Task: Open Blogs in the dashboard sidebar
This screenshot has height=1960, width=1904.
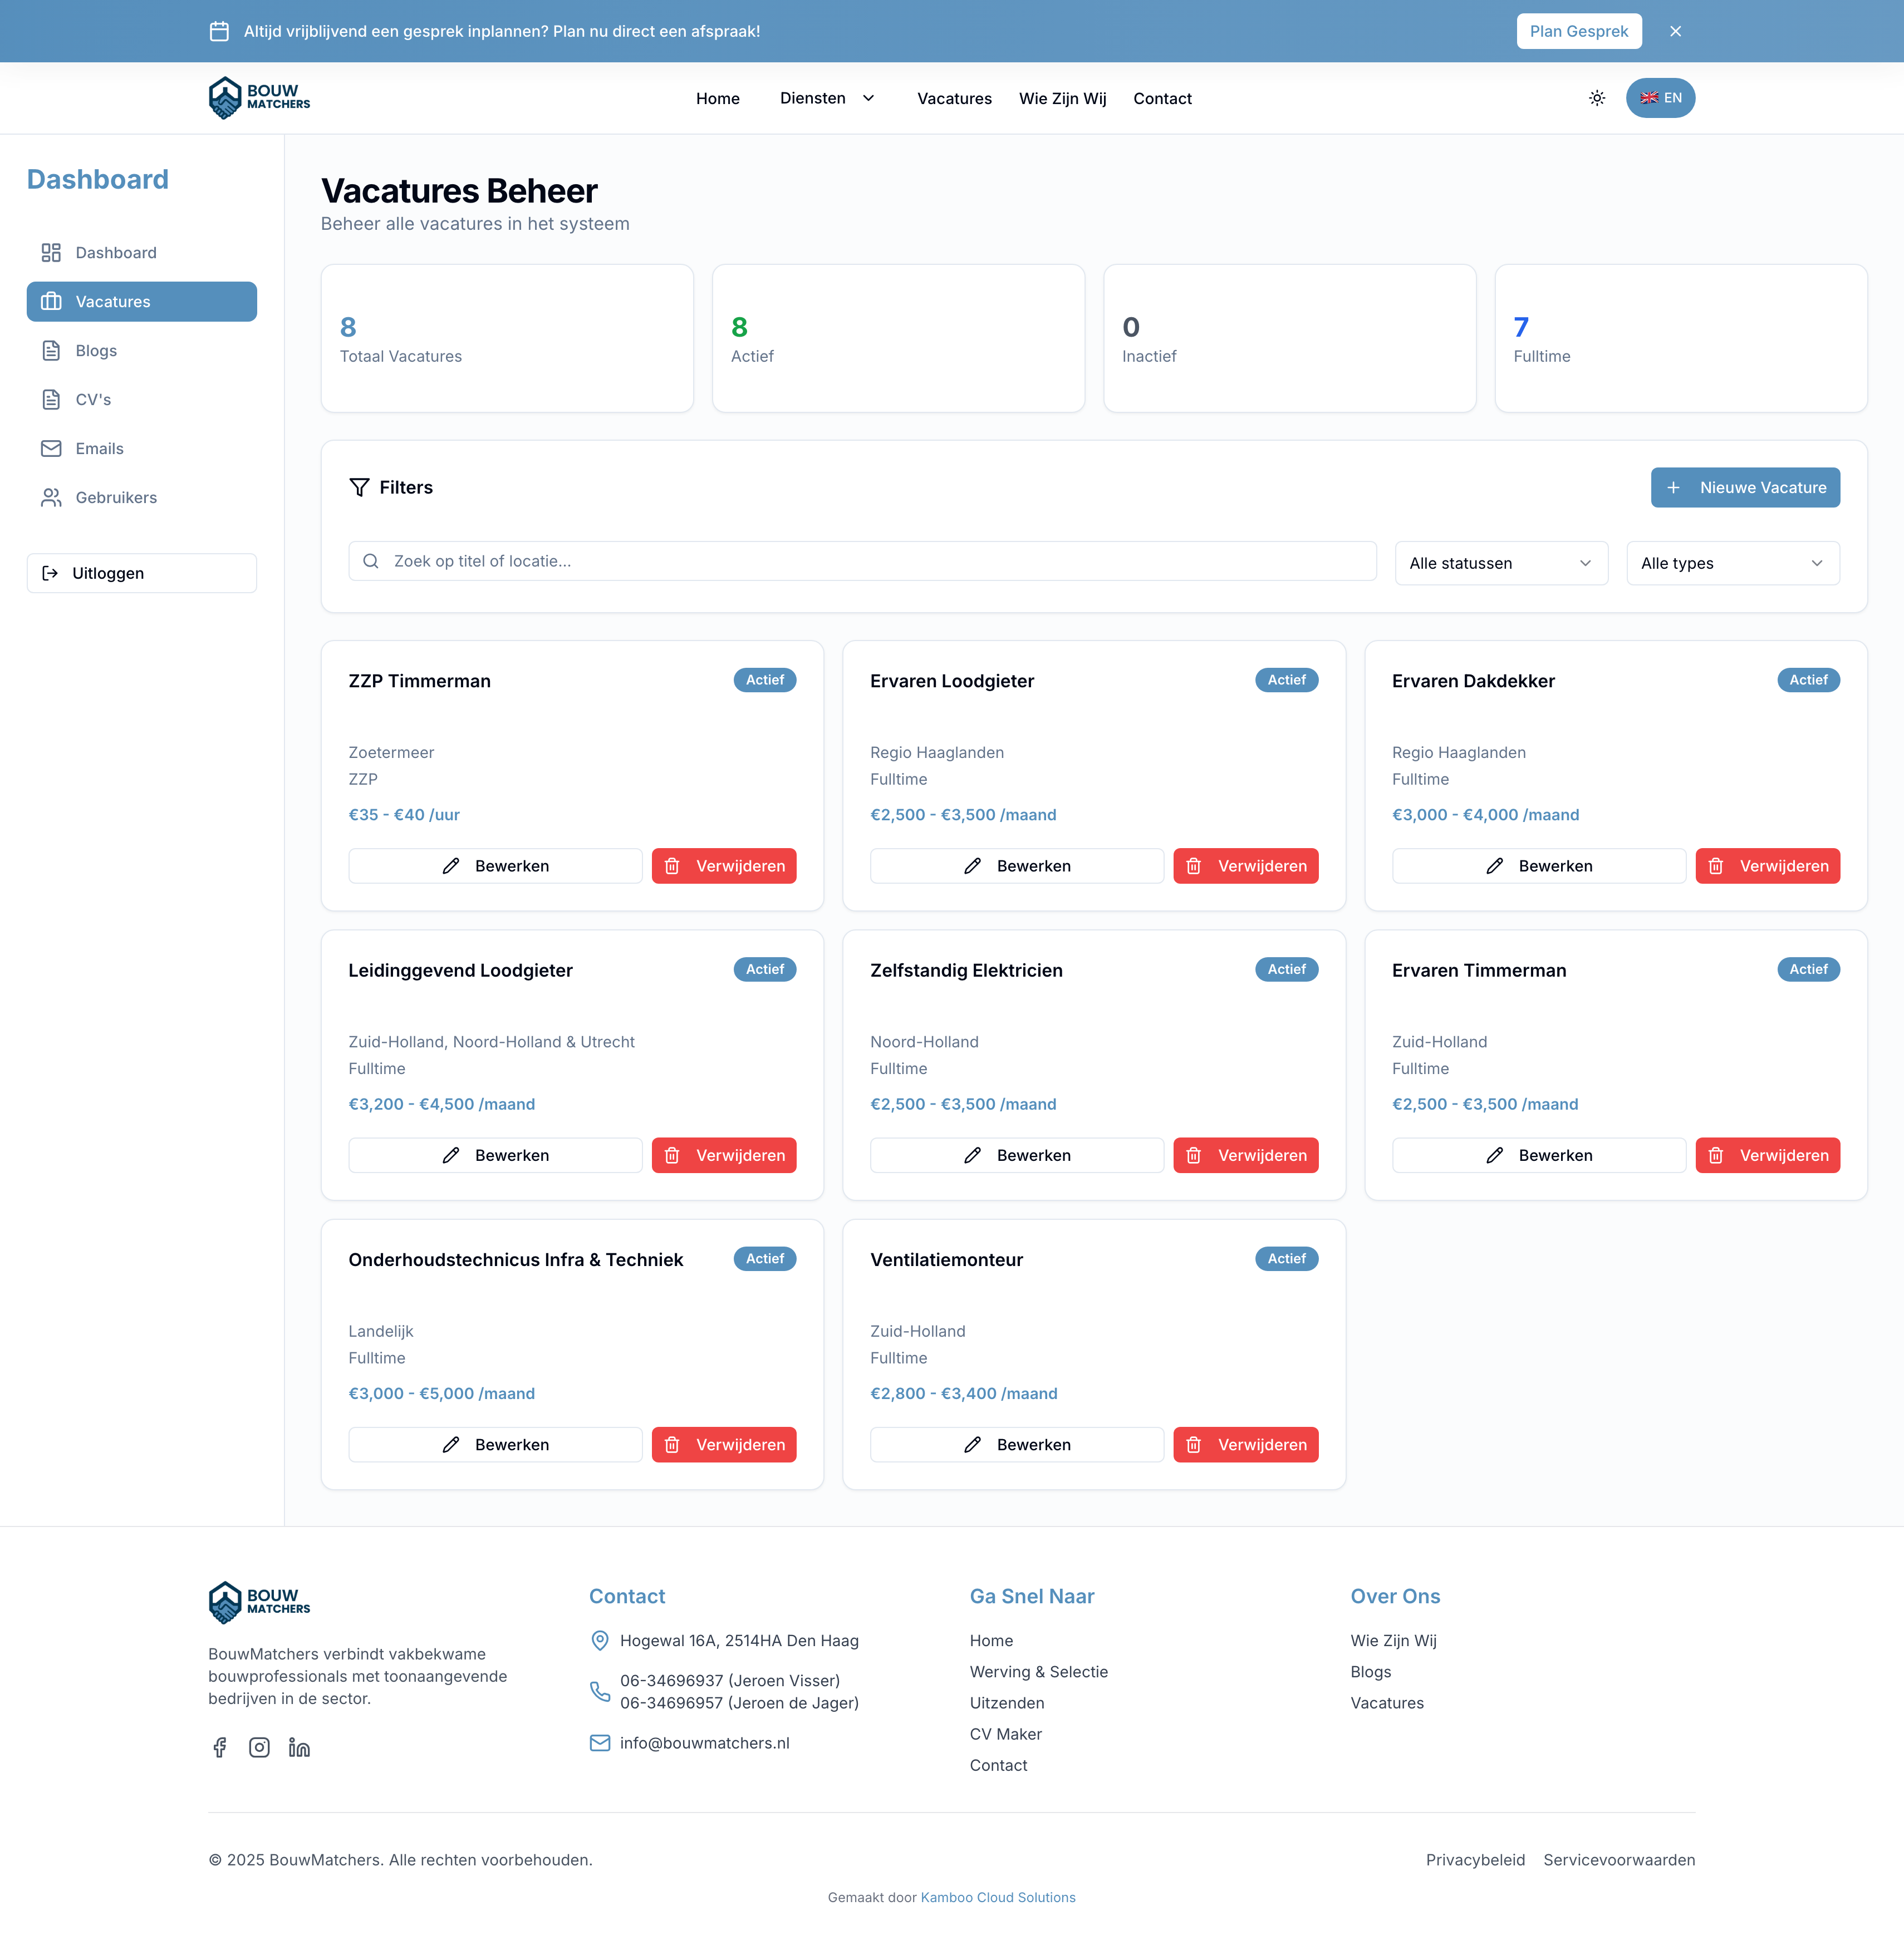Action: pyautogui.click(x=96, y=351)
